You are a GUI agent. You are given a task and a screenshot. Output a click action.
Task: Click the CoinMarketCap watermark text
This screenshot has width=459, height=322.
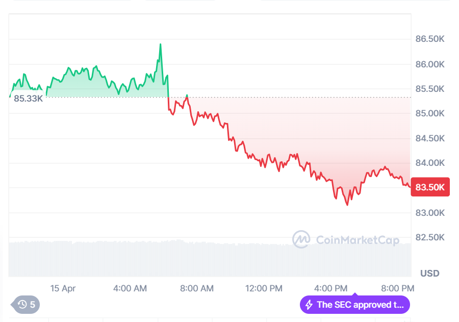tap(358, 239)
